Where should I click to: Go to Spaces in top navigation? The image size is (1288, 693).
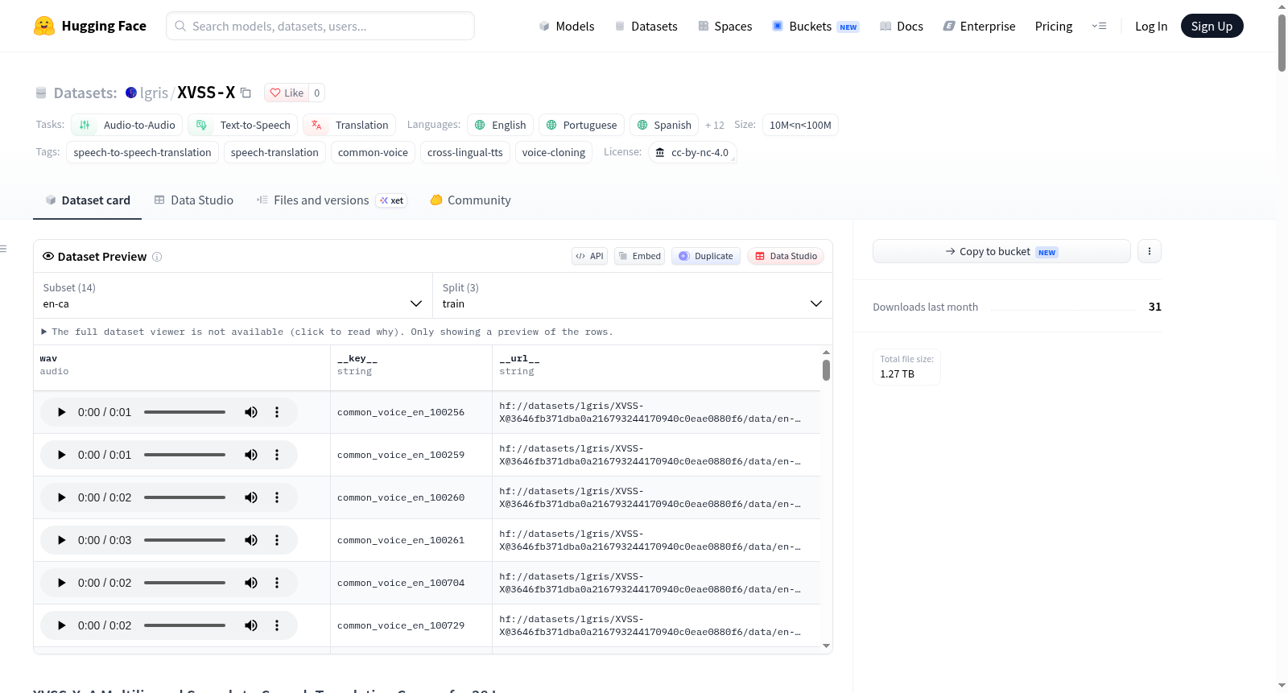tap(725, 26)
